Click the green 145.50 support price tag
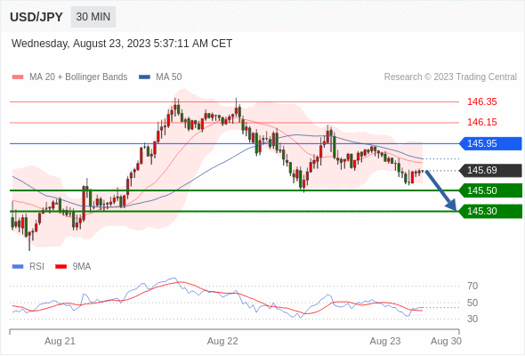The width and height of the screenshot is (525, 356). click(x=490, y=190)
